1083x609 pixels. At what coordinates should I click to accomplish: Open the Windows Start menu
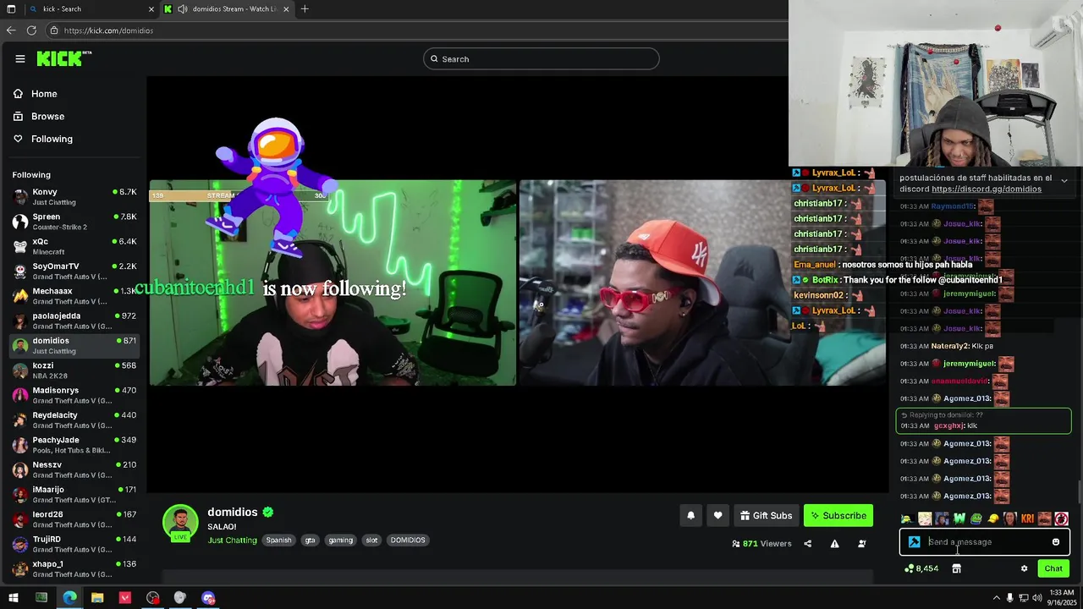pyautogui.click(x=13, y=598)
